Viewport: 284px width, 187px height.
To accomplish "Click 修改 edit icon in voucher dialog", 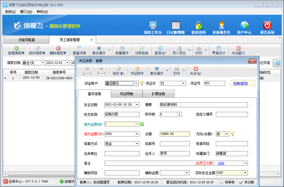I will (x=119, y=69).
